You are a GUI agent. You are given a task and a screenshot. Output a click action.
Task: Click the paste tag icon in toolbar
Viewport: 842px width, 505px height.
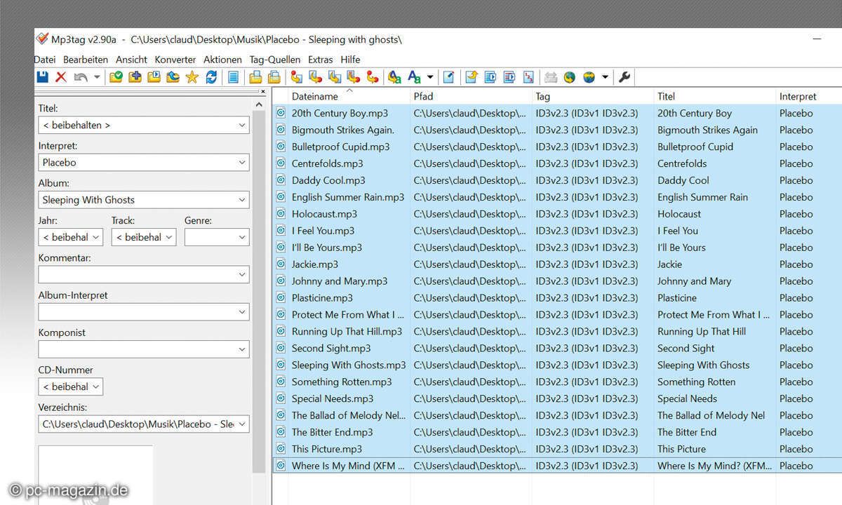point(274,77)
